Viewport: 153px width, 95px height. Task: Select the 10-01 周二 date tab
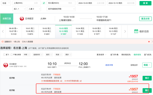point(30,31)
